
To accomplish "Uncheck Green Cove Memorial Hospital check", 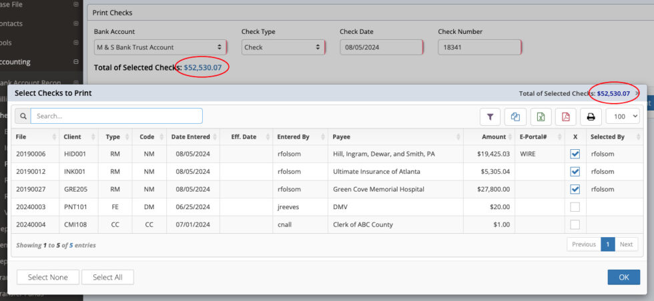I will click(x=575, y=189).
